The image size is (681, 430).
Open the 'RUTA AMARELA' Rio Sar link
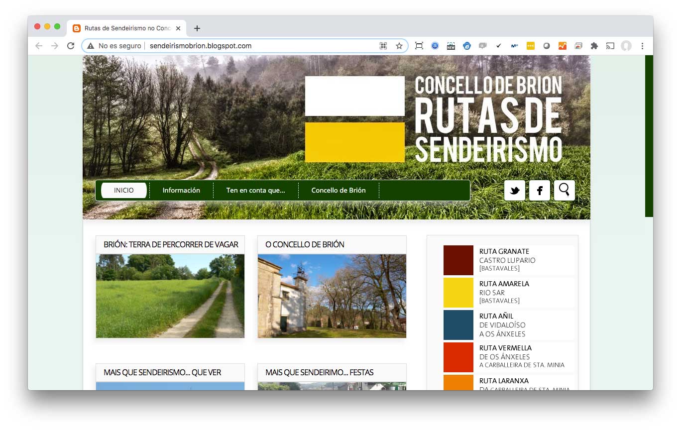(x=504, y=292)
